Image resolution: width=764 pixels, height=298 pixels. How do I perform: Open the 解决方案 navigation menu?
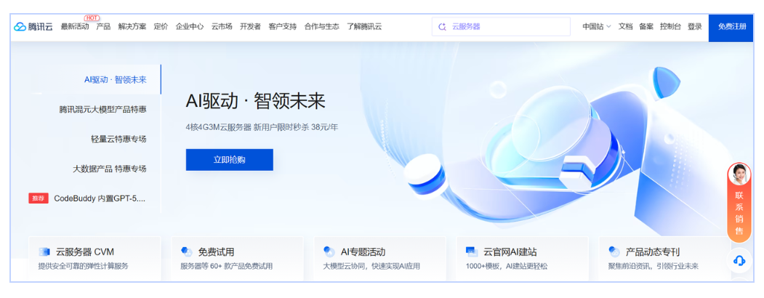[132, 27]
